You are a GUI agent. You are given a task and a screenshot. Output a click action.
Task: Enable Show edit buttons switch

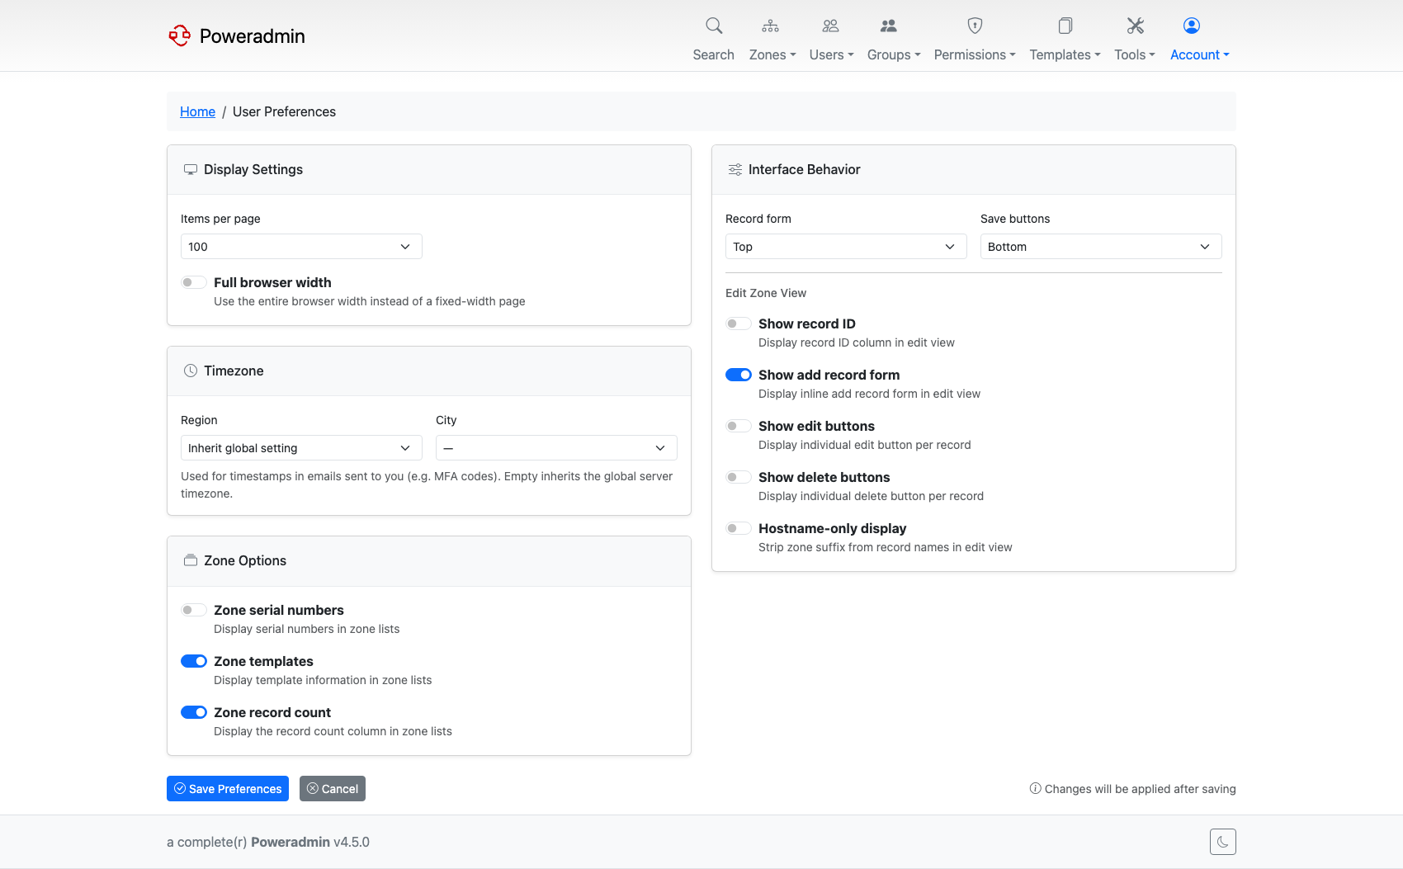[x=739, y=426]
